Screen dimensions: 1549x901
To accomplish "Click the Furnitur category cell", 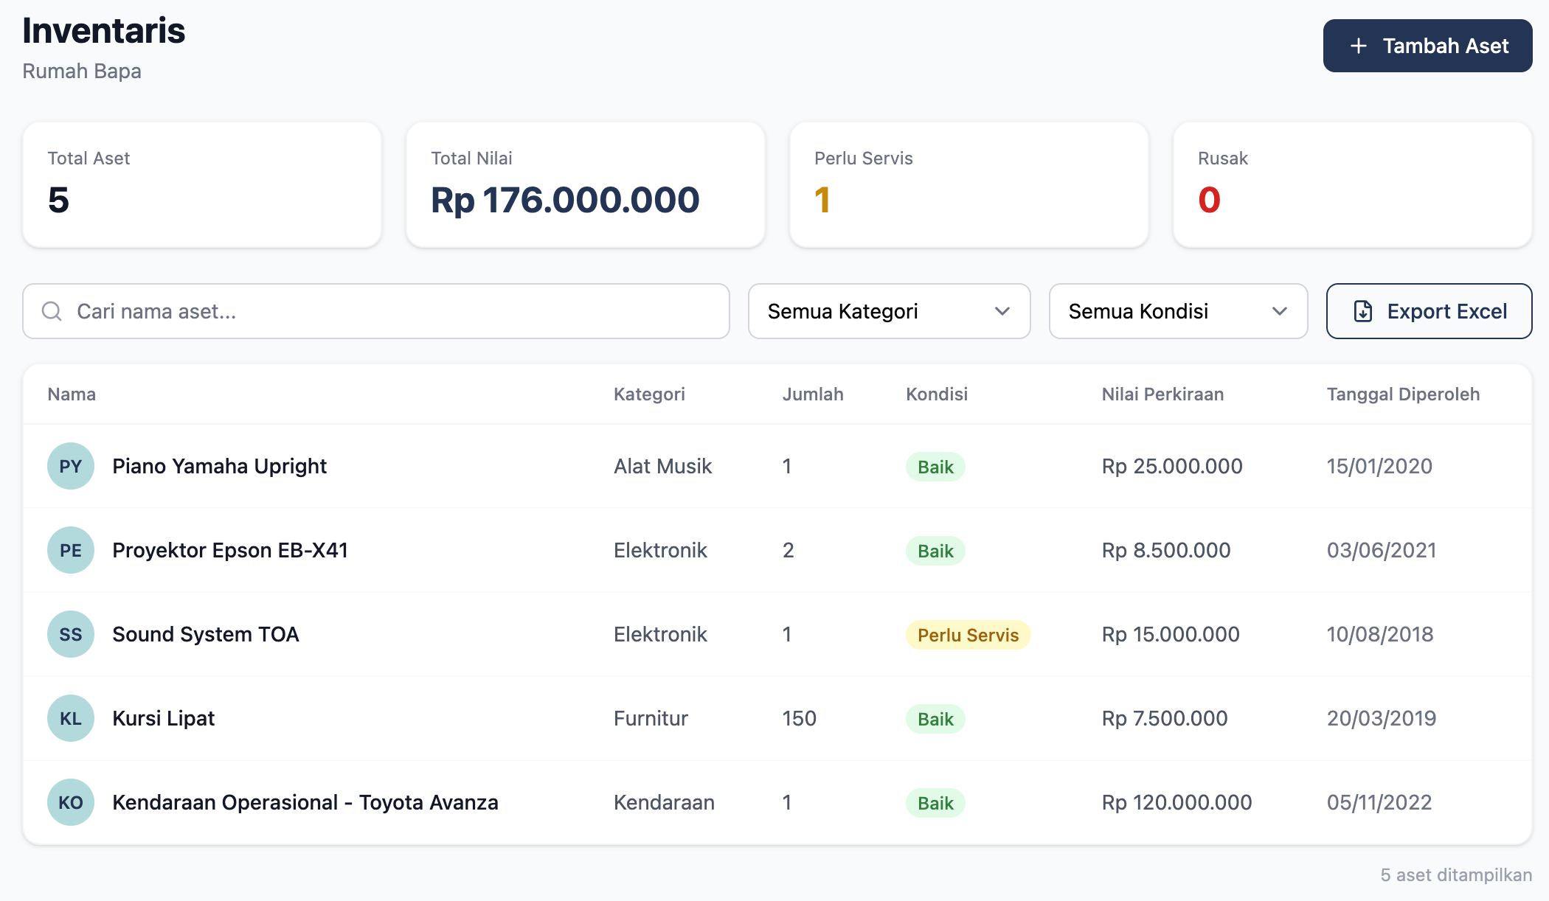I will 651,718.
